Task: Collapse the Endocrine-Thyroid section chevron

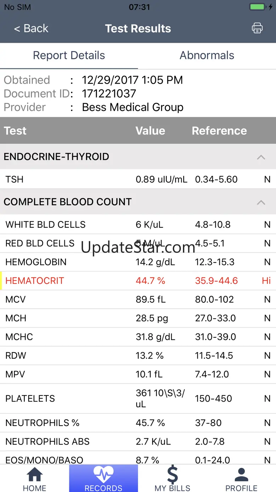Action: tap(261, 157)
